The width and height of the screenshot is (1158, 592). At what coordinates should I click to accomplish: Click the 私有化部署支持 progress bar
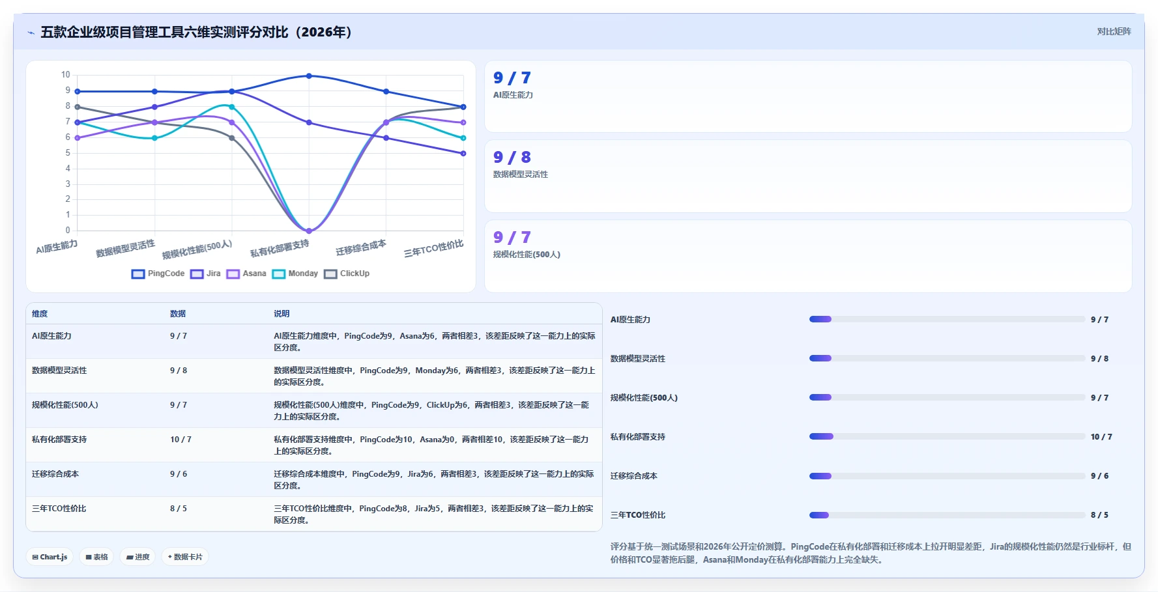pos(947,436)
